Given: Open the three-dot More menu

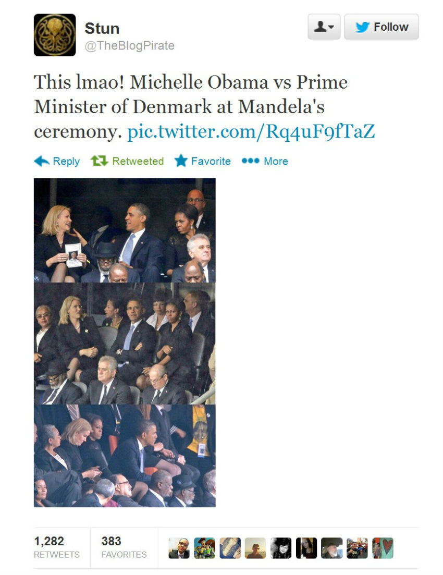Looking at the screenshot, I should click(x=251, y=161).
